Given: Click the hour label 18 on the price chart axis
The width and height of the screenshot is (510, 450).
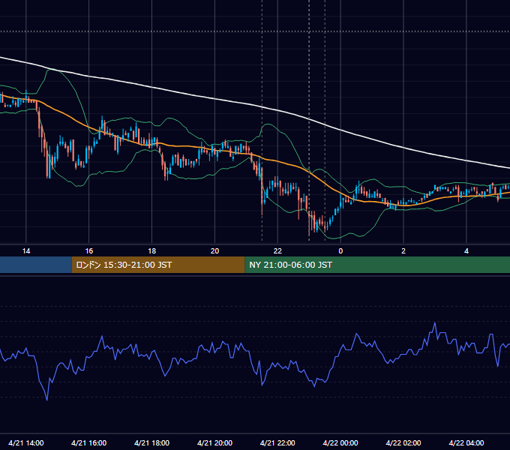Looking at the screenshot, I should point(152,251).
